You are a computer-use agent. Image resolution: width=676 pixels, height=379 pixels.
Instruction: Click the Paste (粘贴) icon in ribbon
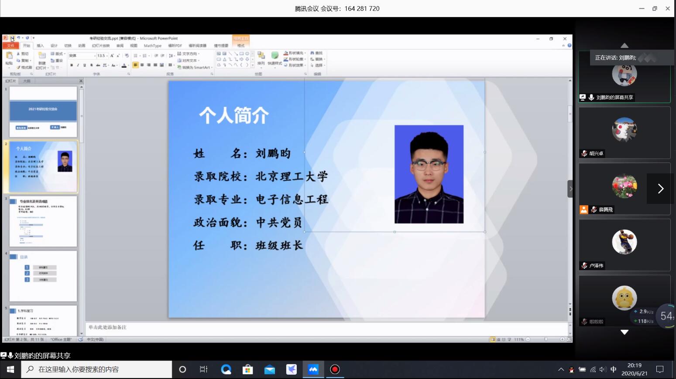(x=9, y=57)
